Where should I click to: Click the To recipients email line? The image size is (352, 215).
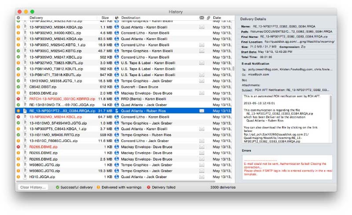290,69
